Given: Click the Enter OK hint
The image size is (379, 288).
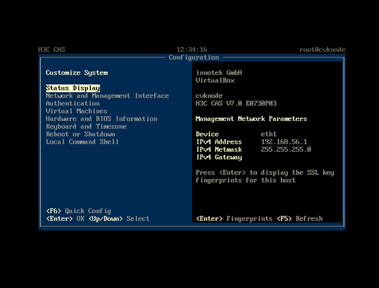Looking at the screenshot, I should [x=65, y=219].
